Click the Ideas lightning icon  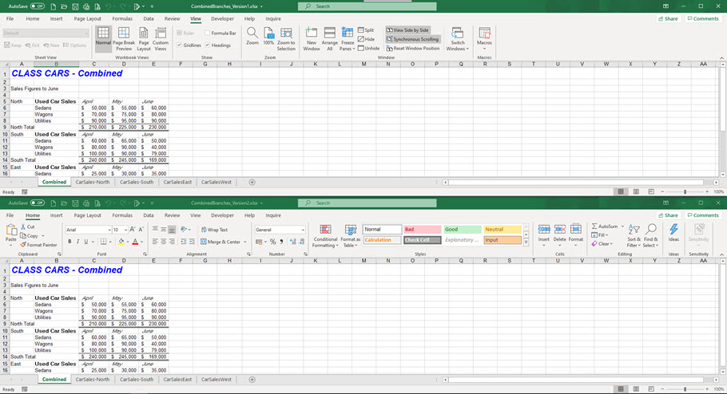pyautogui.click(x=673, y=232)
